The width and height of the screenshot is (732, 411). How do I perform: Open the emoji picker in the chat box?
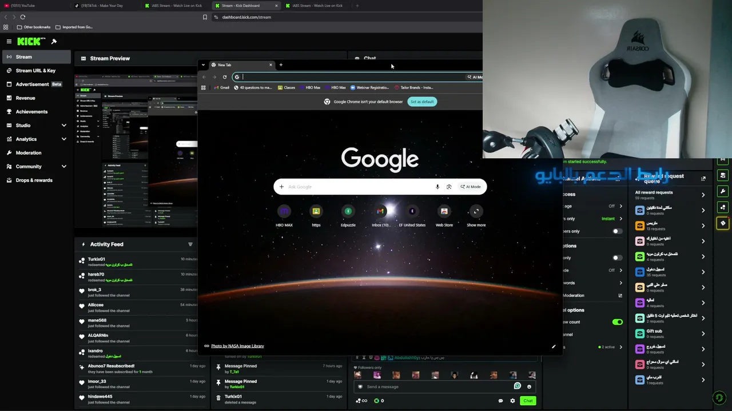click(x=529, y=386)
